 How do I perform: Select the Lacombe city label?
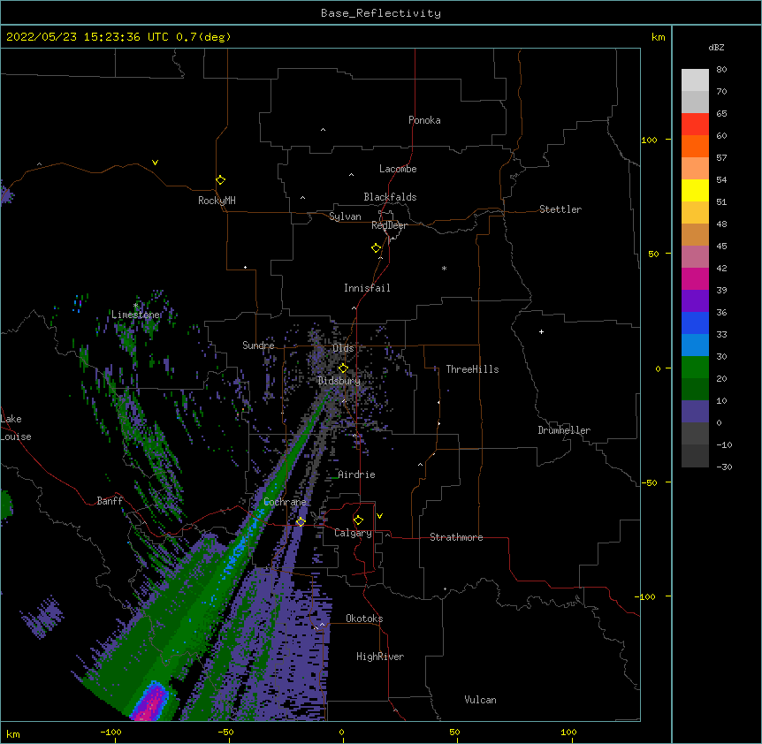pos(398,169)
